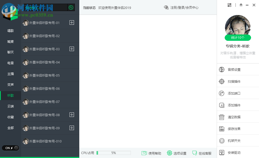This screenshot has height=158, width=259.
Task: Click the 保存效果 save icon
Action: coord(221,129)
